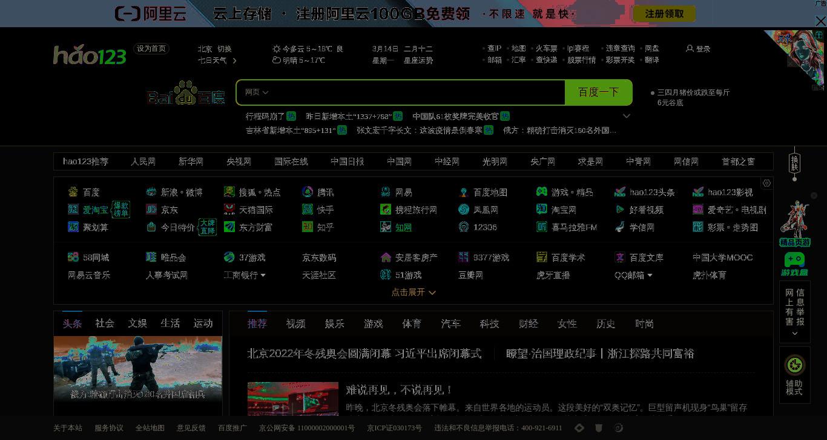The image size is (827, 440).
Task: Open the 携程旅行网 icon
Action: 386,210
